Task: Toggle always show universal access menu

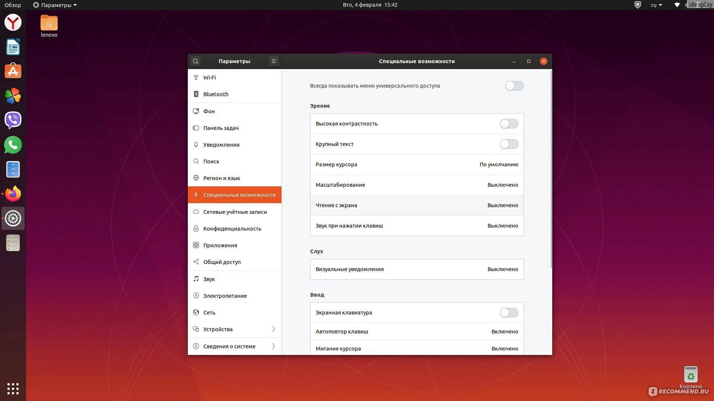Action: (514, 86)
